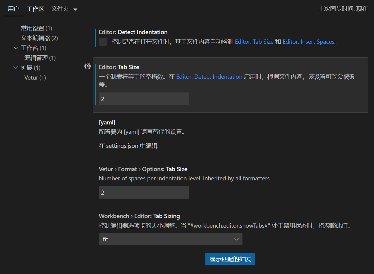Switch to the 工作区 settings tab
This screenshot has width=374, height=274.
tap(35, 9)
